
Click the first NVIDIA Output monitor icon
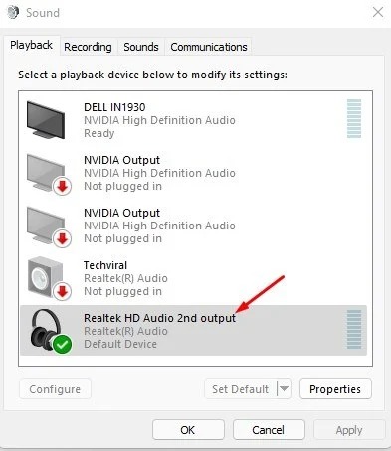pos(46,173)
